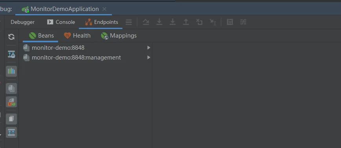Viewport: 341px width, 148px height.
Task: Click the Run to Cursor icon
Action: tap(213, 22)
